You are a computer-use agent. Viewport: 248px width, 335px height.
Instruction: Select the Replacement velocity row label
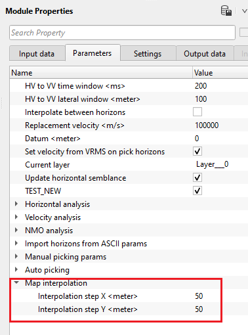pyautogui.click(x=75, y=125)
